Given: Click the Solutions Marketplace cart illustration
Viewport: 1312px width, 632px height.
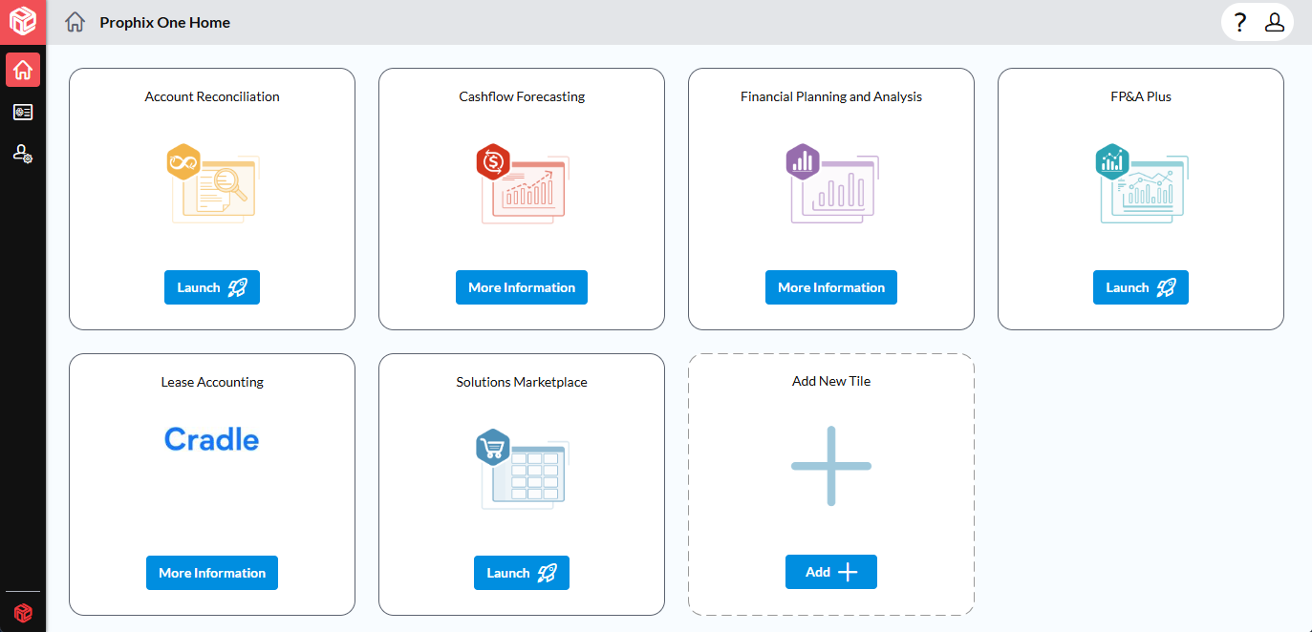Looking at the screenshot, I should pos(522,469).
